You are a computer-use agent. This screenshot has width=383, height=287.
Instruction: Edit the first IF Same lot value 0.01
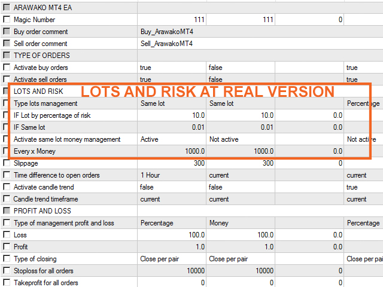click(x=198, y=127)
